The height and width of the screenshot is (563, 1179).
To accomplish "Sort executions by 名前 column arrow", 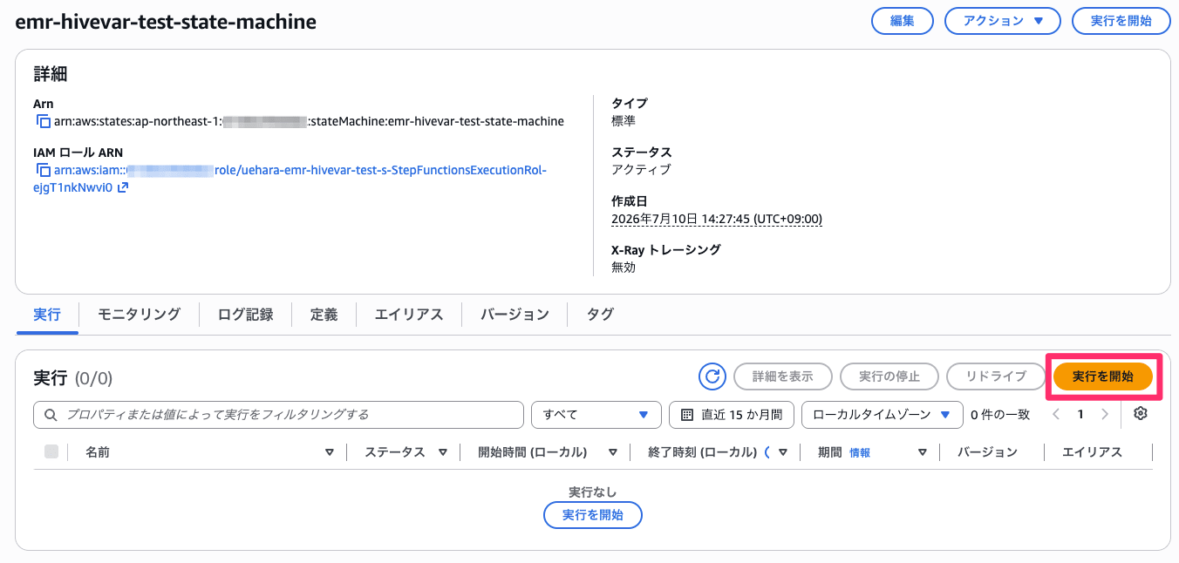I will (x=330, y=452).
